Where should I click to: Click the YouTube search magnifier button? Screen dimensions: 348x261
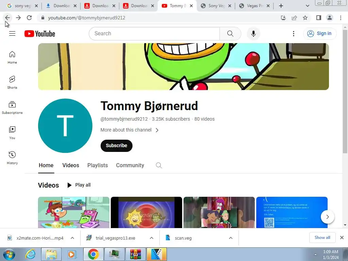click(230, 34)
